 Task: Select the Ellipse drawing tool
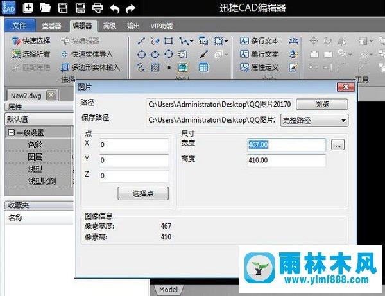pos(155,55)
